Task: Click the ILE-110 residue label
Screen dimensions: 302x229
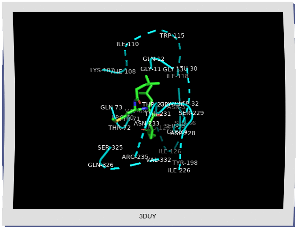Action: coord(128,44)
